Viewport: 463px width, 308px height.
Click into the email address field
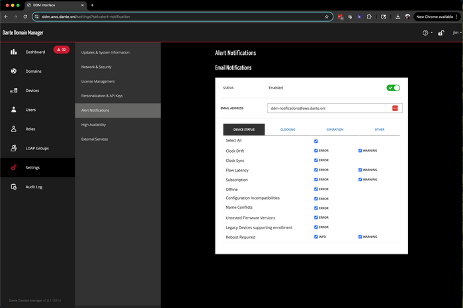(x=335, y=108)
